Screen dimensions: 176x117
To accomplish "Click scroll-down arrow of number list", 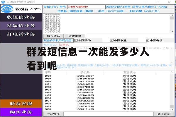I will (x=172, y=32).
